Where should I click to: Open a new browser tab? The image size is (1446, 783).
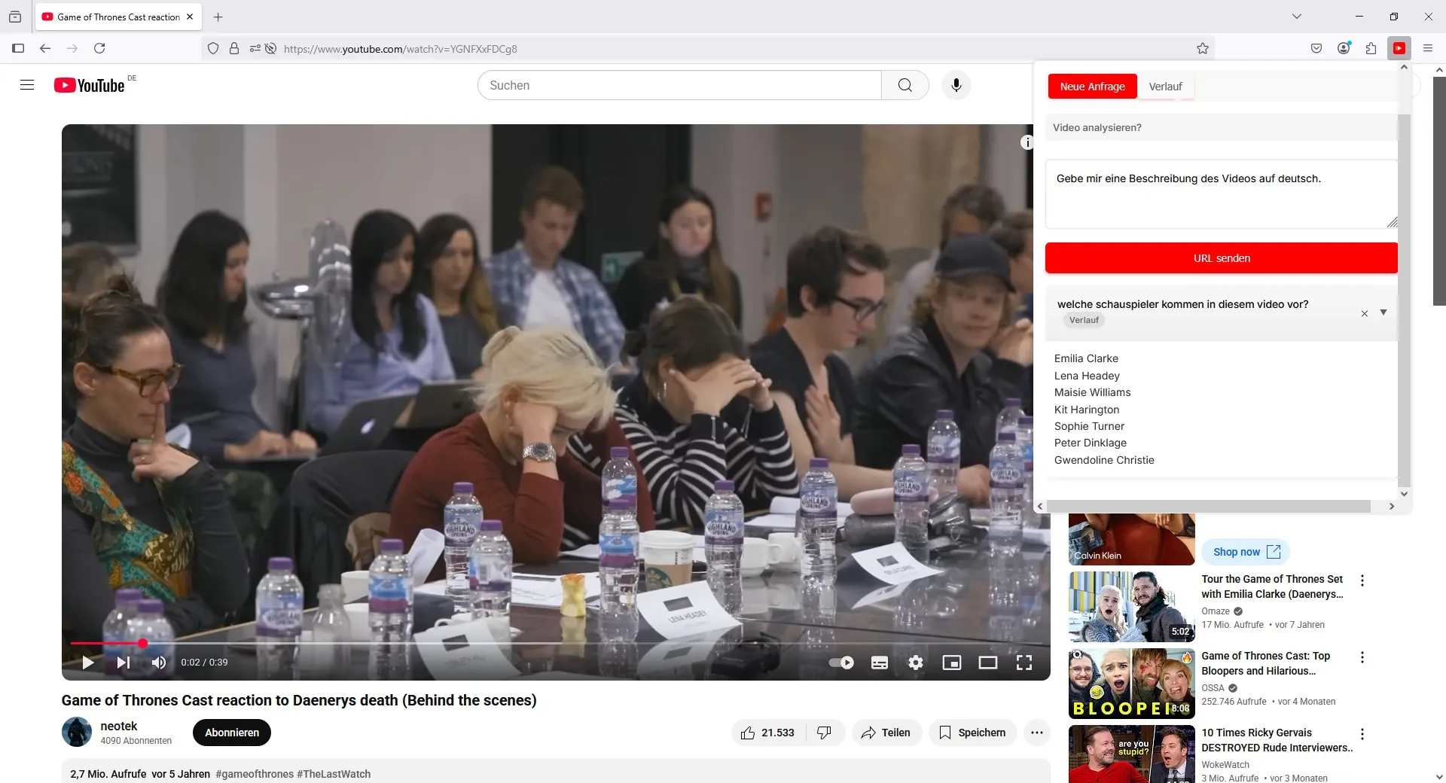[218, 17]
